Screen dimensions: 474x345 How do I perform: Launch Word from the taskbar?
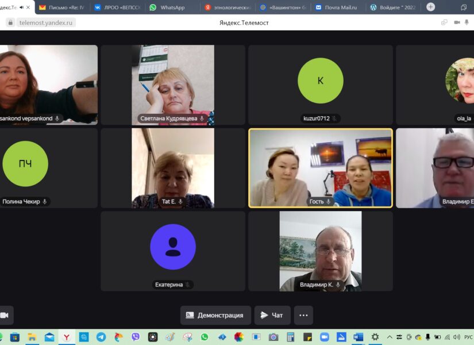tap(358, 337)
